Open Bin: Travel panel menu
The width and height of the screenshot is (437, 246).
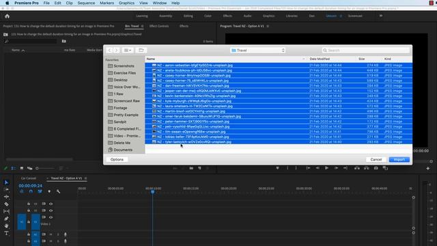pos(142,26)
